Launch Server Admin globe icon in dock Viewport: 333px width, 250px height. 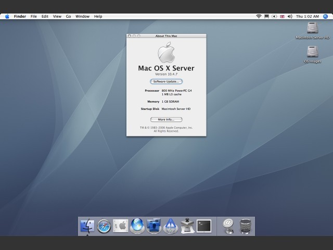(137, 226)
